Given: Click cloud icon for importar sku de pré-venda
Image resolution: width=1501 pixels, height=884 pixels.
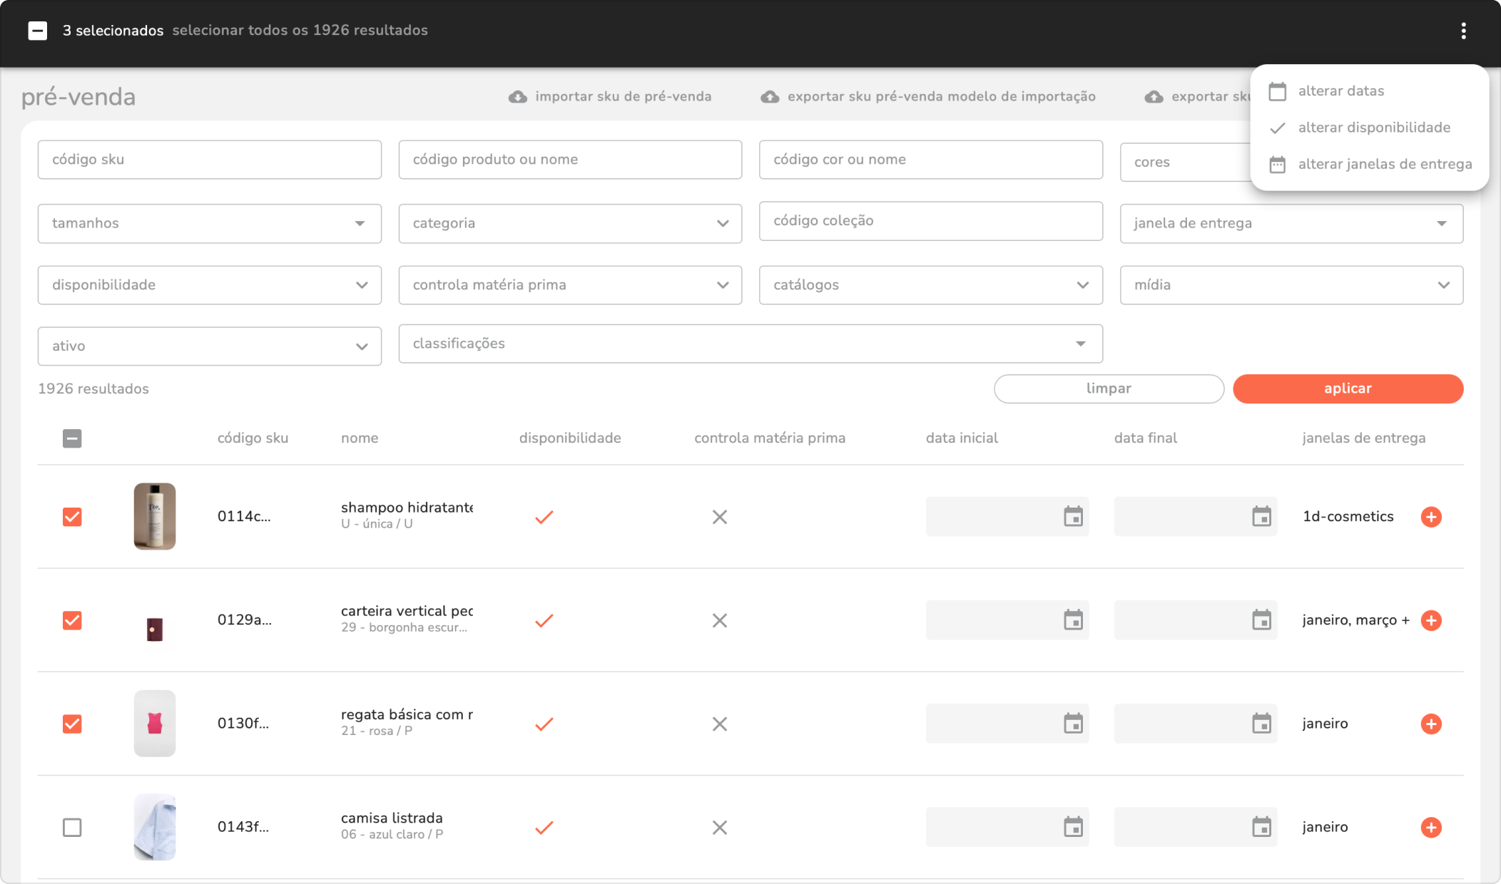Looking at the screenshot, I should (x=518, y=97).
